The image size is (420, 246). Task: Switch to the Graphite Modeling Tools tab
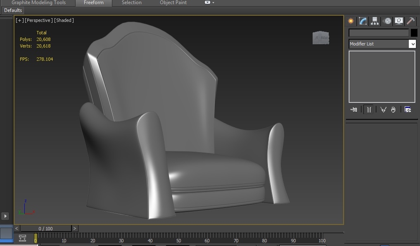(38, 2)
